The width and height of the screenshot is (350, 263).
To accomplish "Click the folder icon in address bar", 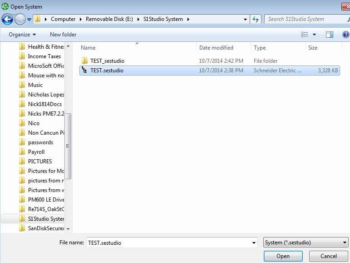I will pos(38,19).
